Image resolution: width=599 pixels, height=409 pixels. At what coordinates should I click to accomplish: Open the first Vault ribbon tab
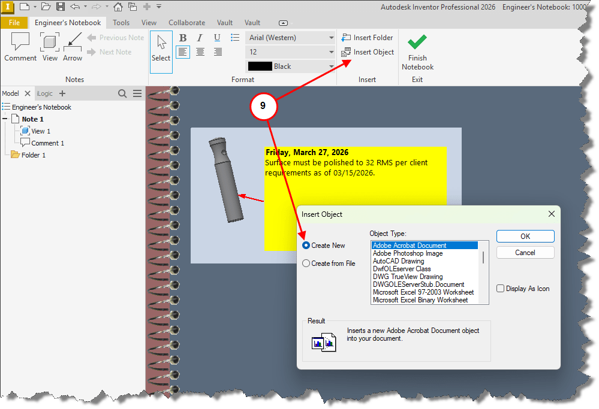pyautogui.click(x=225, y=23)
